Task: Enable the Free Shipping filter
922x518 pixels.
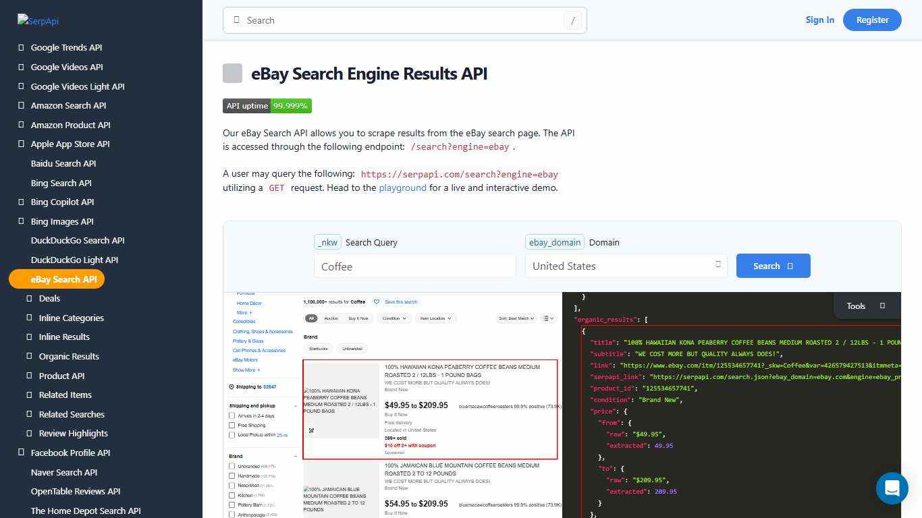Action: click(232, 425)
